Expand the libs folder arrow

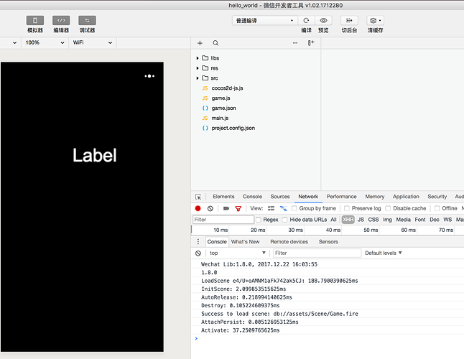tap(198, 58)
